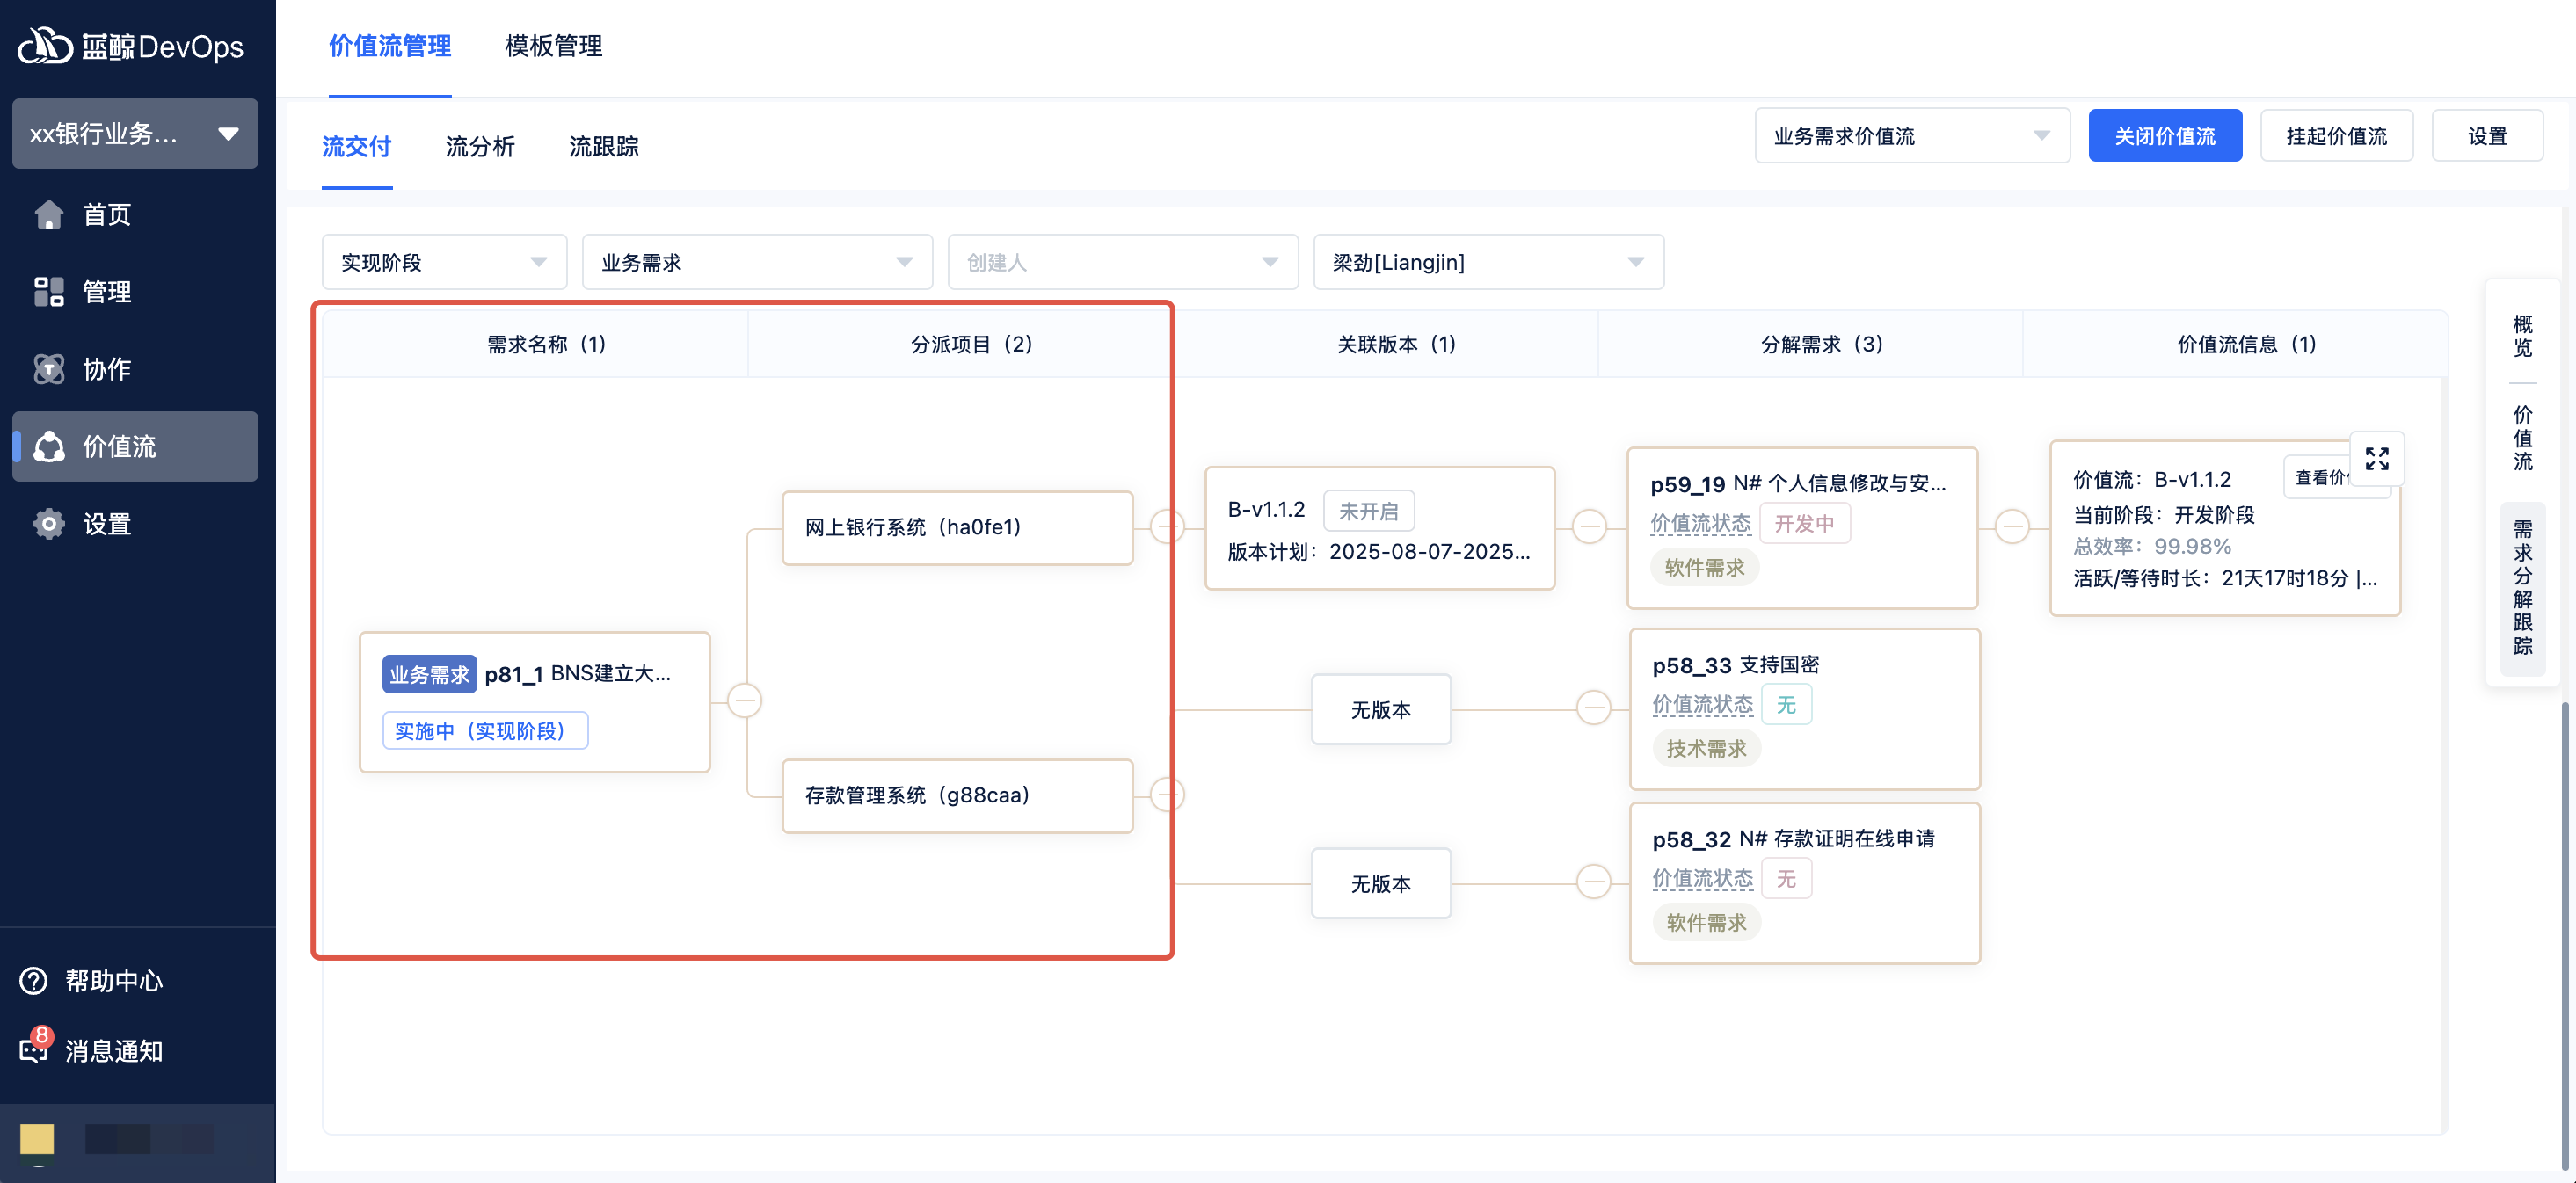
Task: Collapse the 存款管理系统 node branch
Action: tap(1167, 795)
